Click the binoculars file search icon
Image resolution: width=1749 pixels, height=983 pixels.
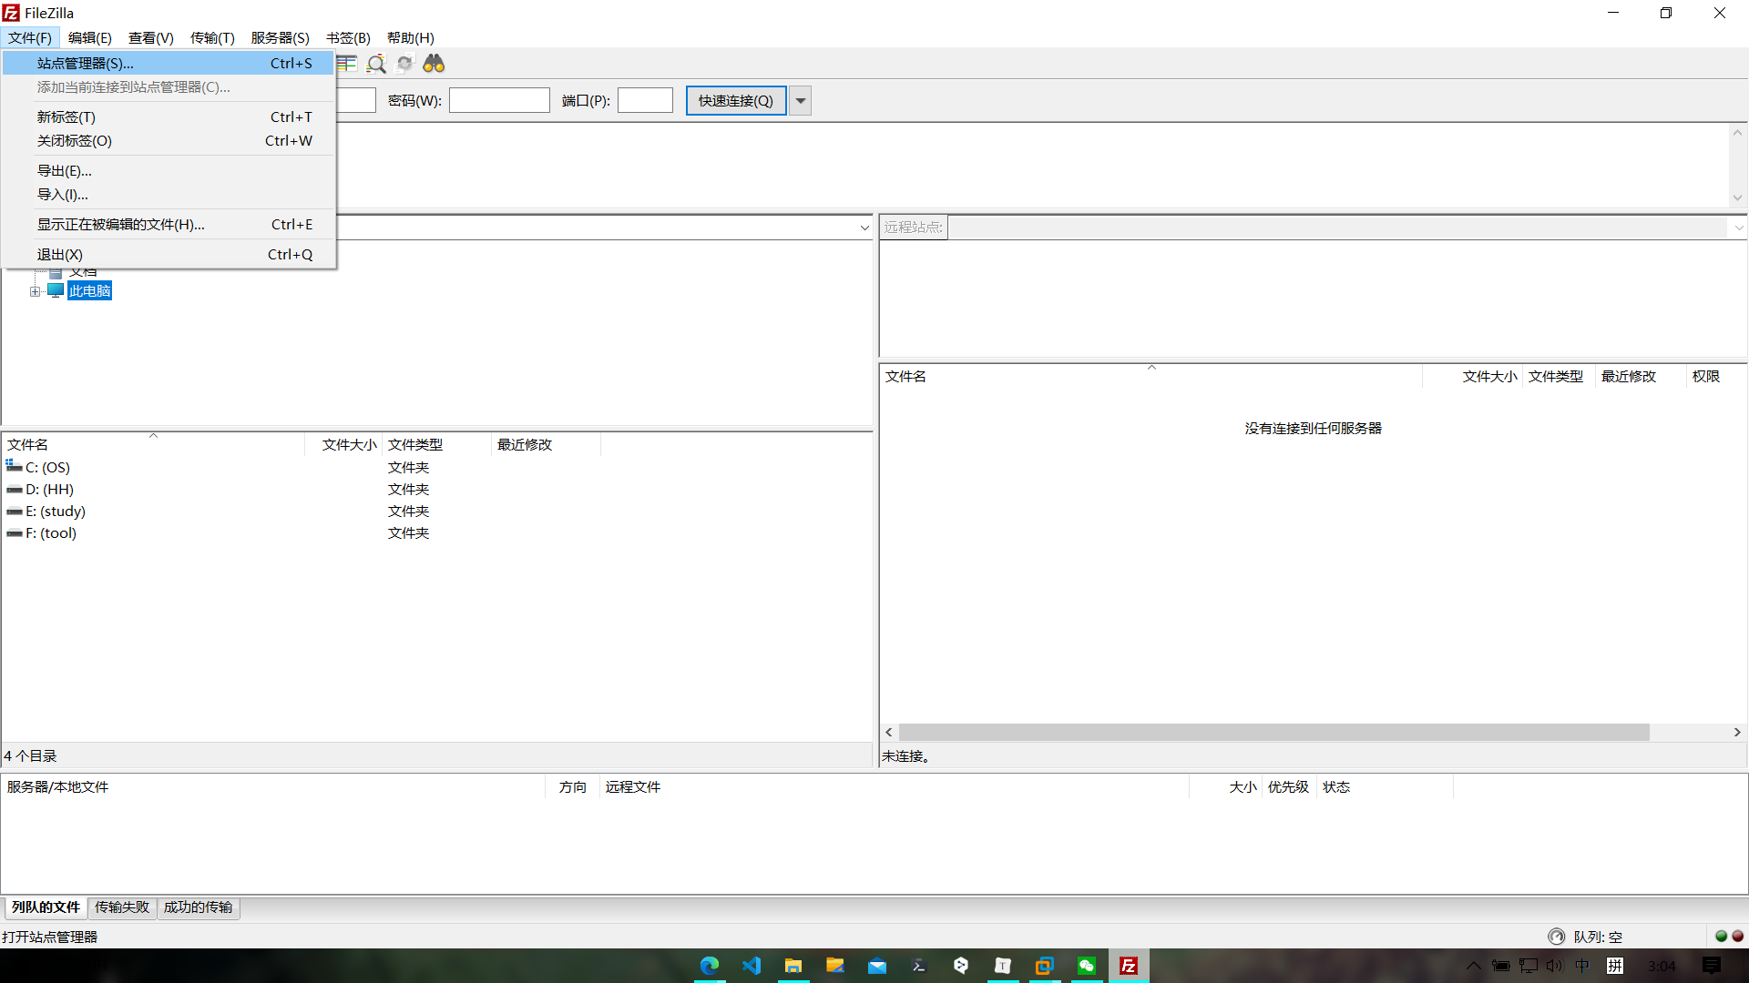pos(434,64)
